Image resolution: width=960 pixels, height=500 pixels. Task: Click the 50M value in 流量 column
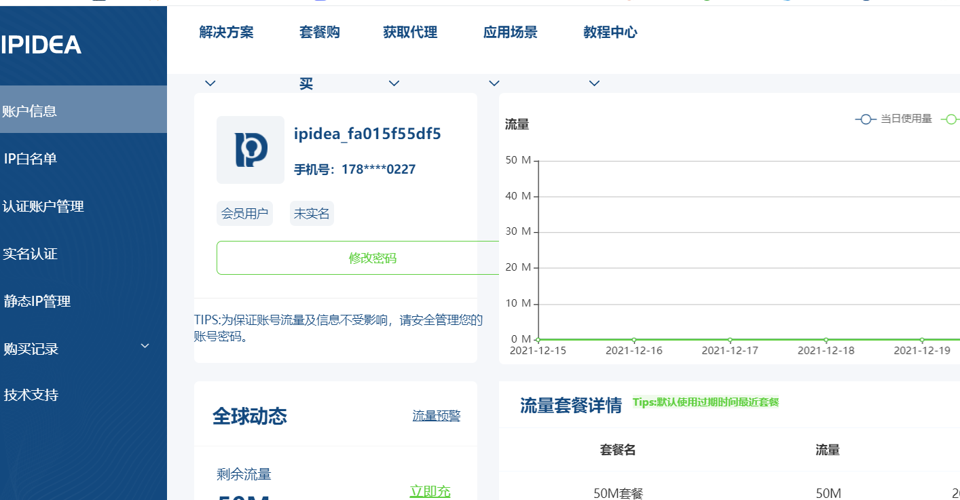point(828,493)
